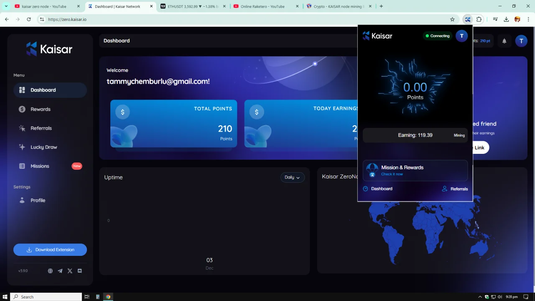This screenshot has width=535, height=301.
Task: Go back with the browser back arrow
Action: pos(7,19)
